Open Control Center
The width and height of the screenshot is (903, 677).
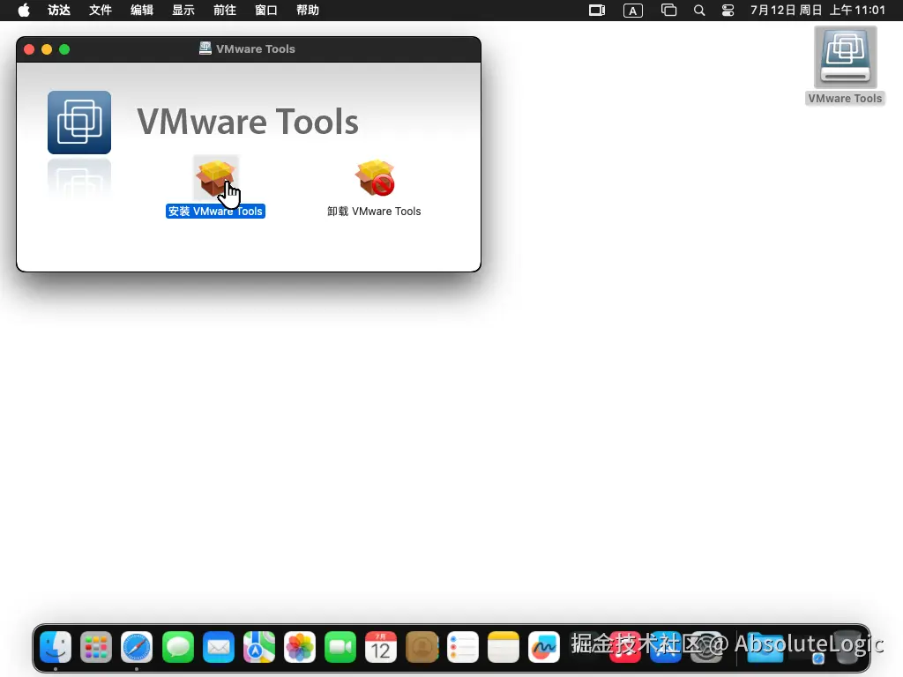[728, 11]
